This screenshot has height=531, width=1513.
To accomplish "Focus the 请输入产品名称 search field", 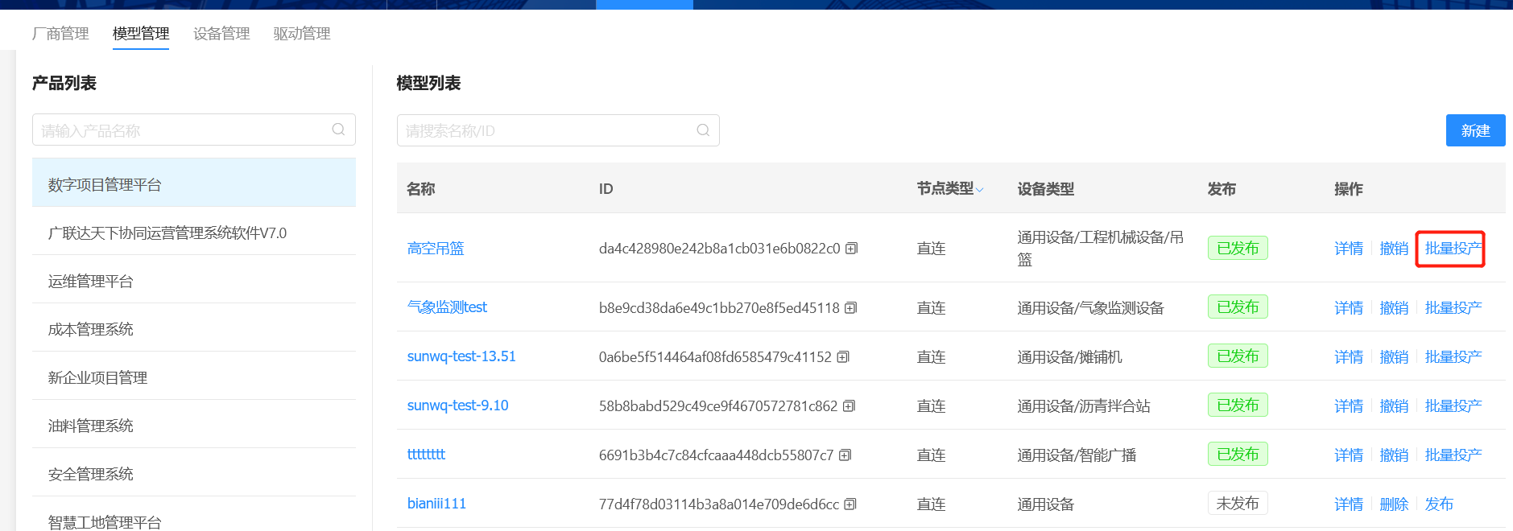I will pyautogui.click(x=181, y=130).
